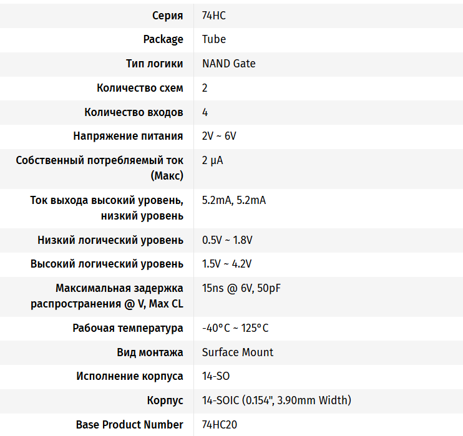Select the "0.5V ~ 1.8V" low level value

227,240
